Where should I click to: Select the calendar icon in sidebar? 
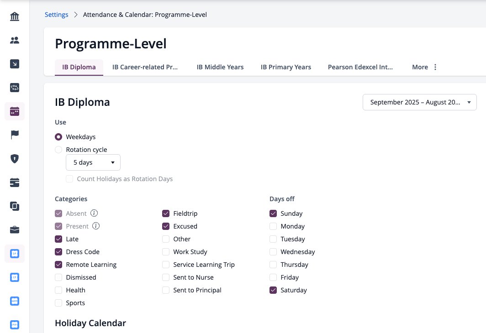(x=15, y=111)
